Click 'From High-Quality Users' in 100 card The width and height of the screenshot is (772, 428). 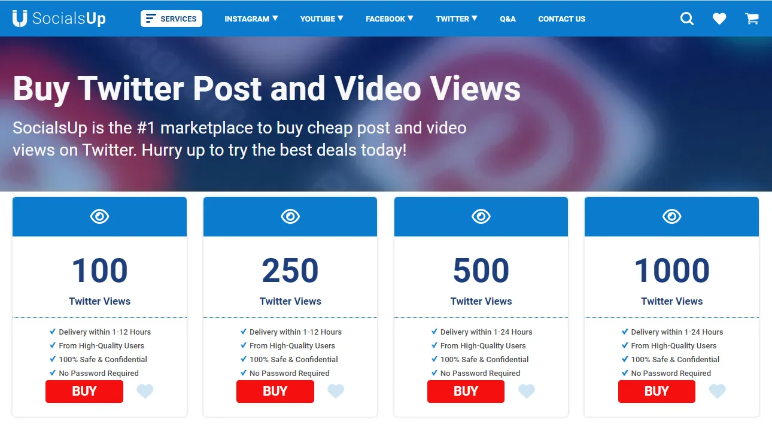pyautogui.click(x=102, y=345)
